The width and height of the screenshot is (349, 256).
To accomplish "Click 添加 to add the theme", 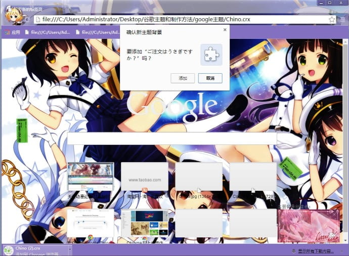I will (183, 78).
